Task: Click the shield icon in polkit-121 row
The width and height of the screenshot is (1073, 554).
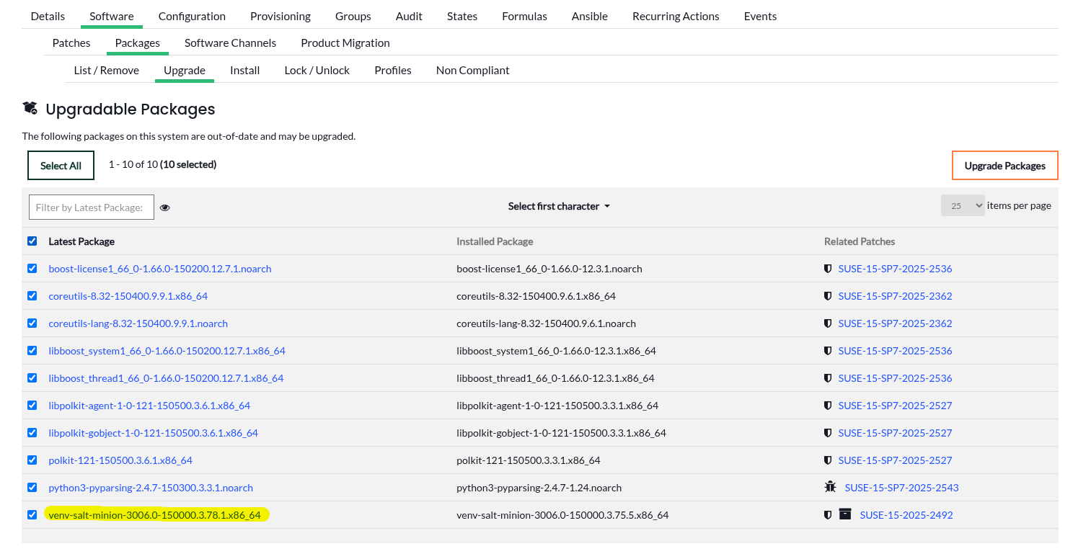Action: (x=828, y=460)
